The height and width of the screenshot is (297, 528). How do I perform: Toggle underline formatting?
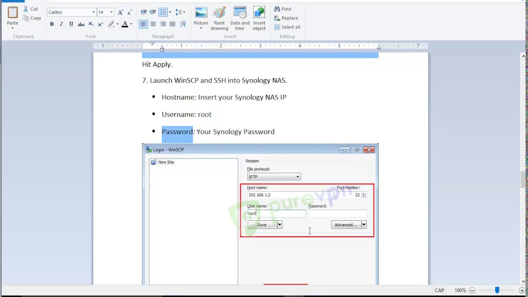click(71, 24)
